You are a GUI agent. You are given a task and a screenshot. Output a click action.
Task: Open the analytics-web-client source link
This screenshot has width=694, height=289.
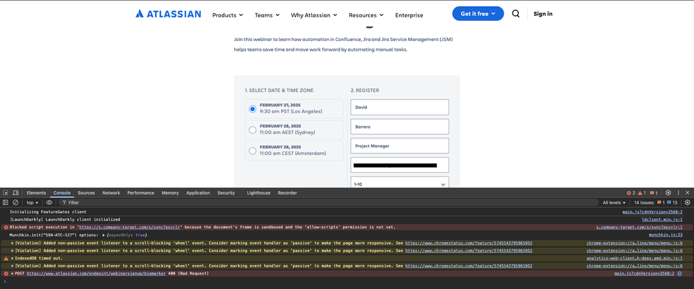(x=634, y=258)
